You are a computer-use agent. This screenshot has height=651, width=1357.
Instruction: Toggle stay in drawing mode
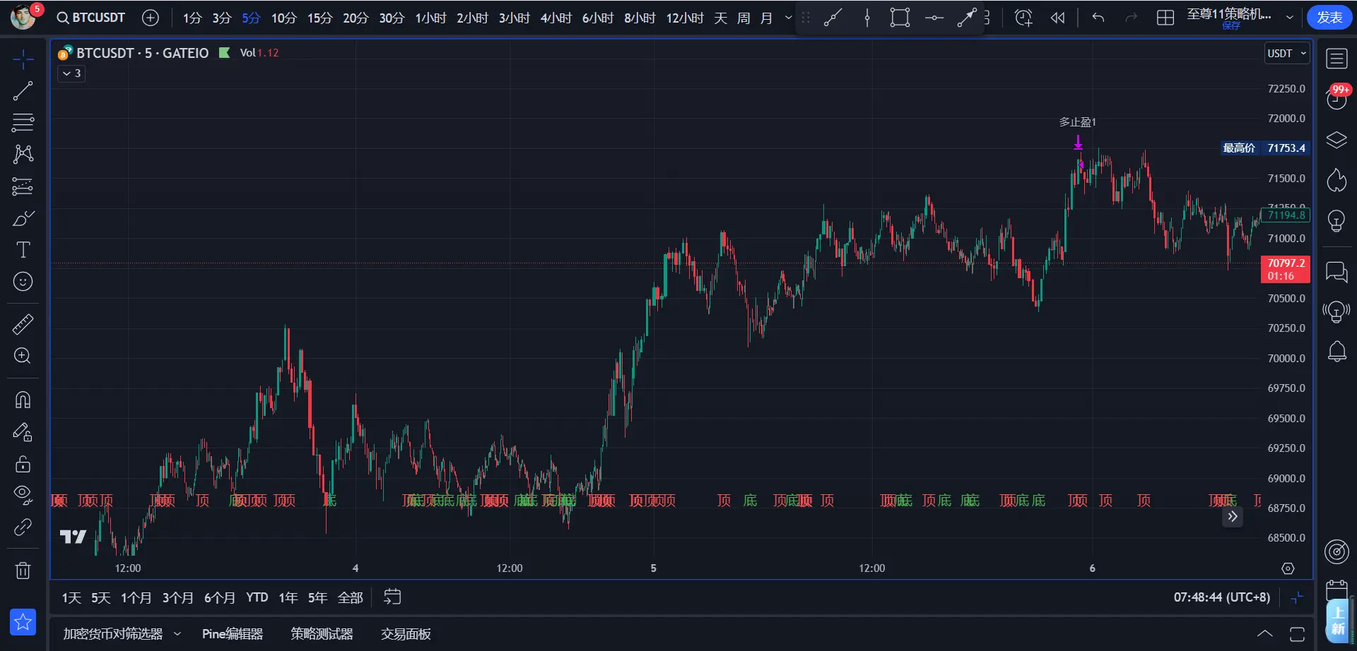click(x=23, y=432)
